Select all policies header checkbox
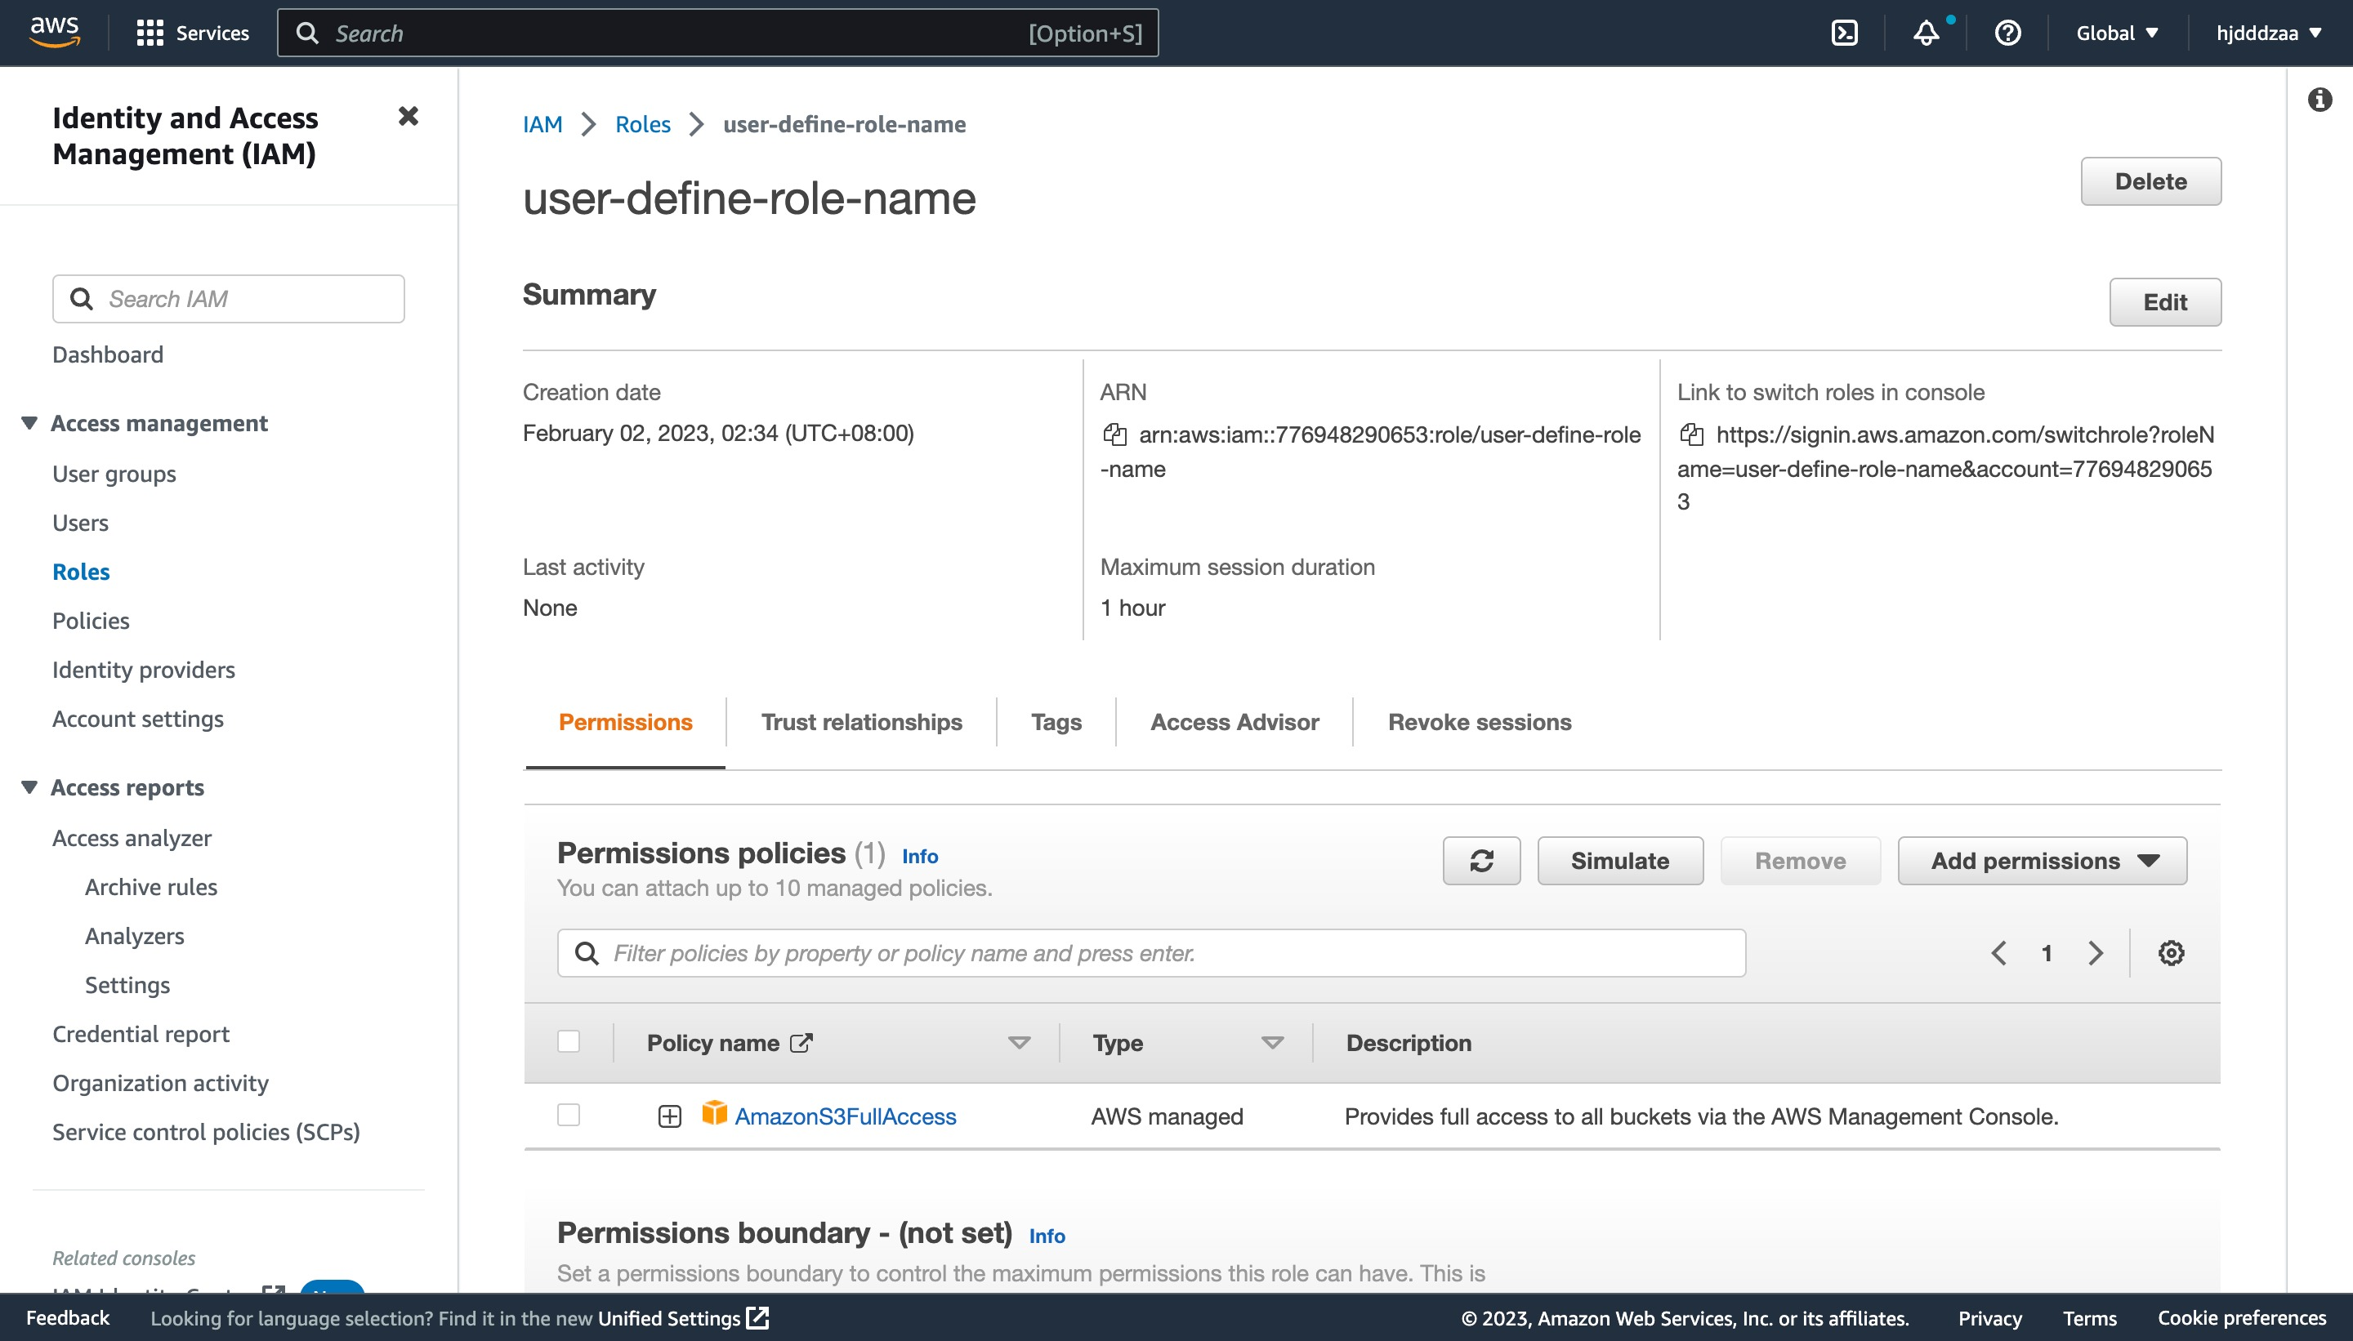This screenshot has width=2353, height=1341. (x=569, y=1041)
